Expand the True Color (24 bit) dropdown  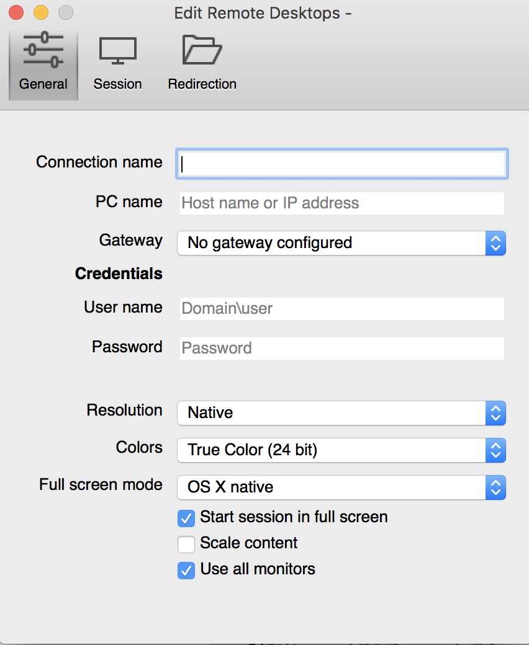341,450
